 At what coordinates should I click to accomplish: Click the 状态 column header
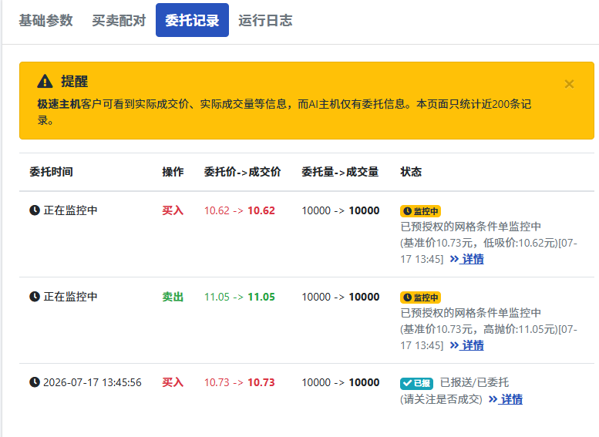pos(411,172)
